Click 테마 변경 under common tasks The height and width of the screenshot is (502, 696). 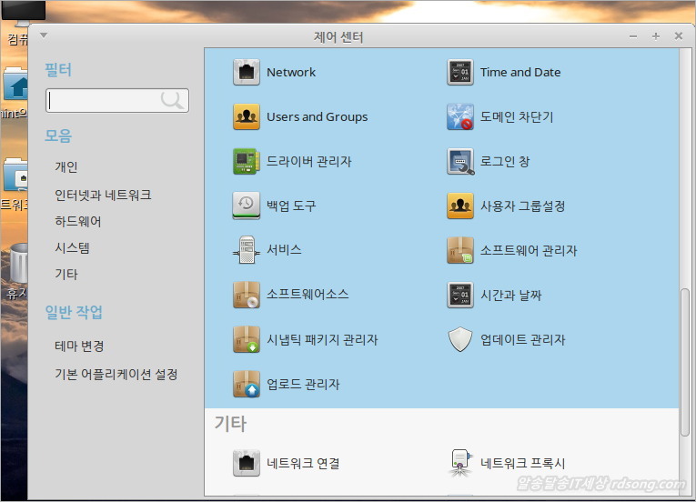click(x=79, y=346)
